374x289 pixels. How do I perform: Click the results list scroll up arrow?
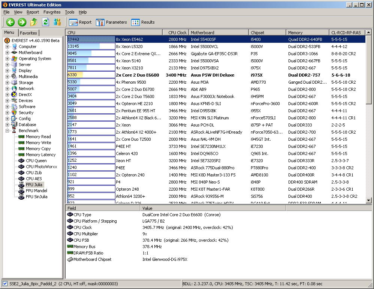pyautogui.click(x=368, y=32)
